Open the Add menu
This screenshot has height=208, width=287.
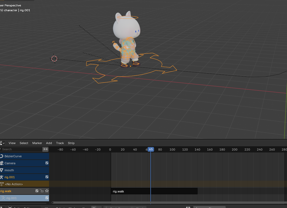(49, 143)
